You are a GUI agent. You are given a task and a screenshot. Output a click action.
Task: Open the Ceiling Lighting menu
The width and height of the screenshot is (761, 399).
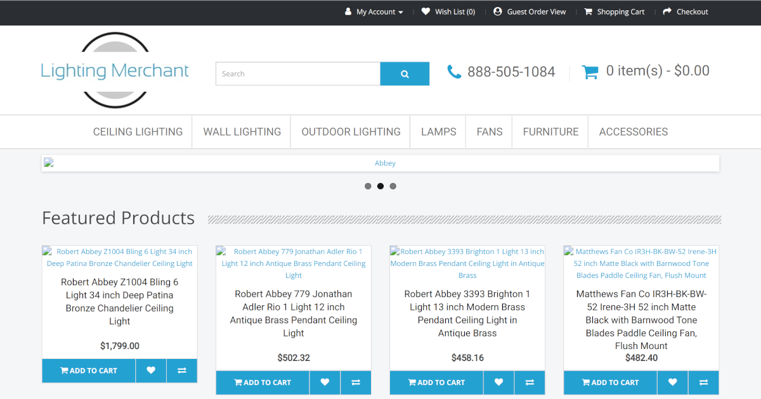point(138,132)
